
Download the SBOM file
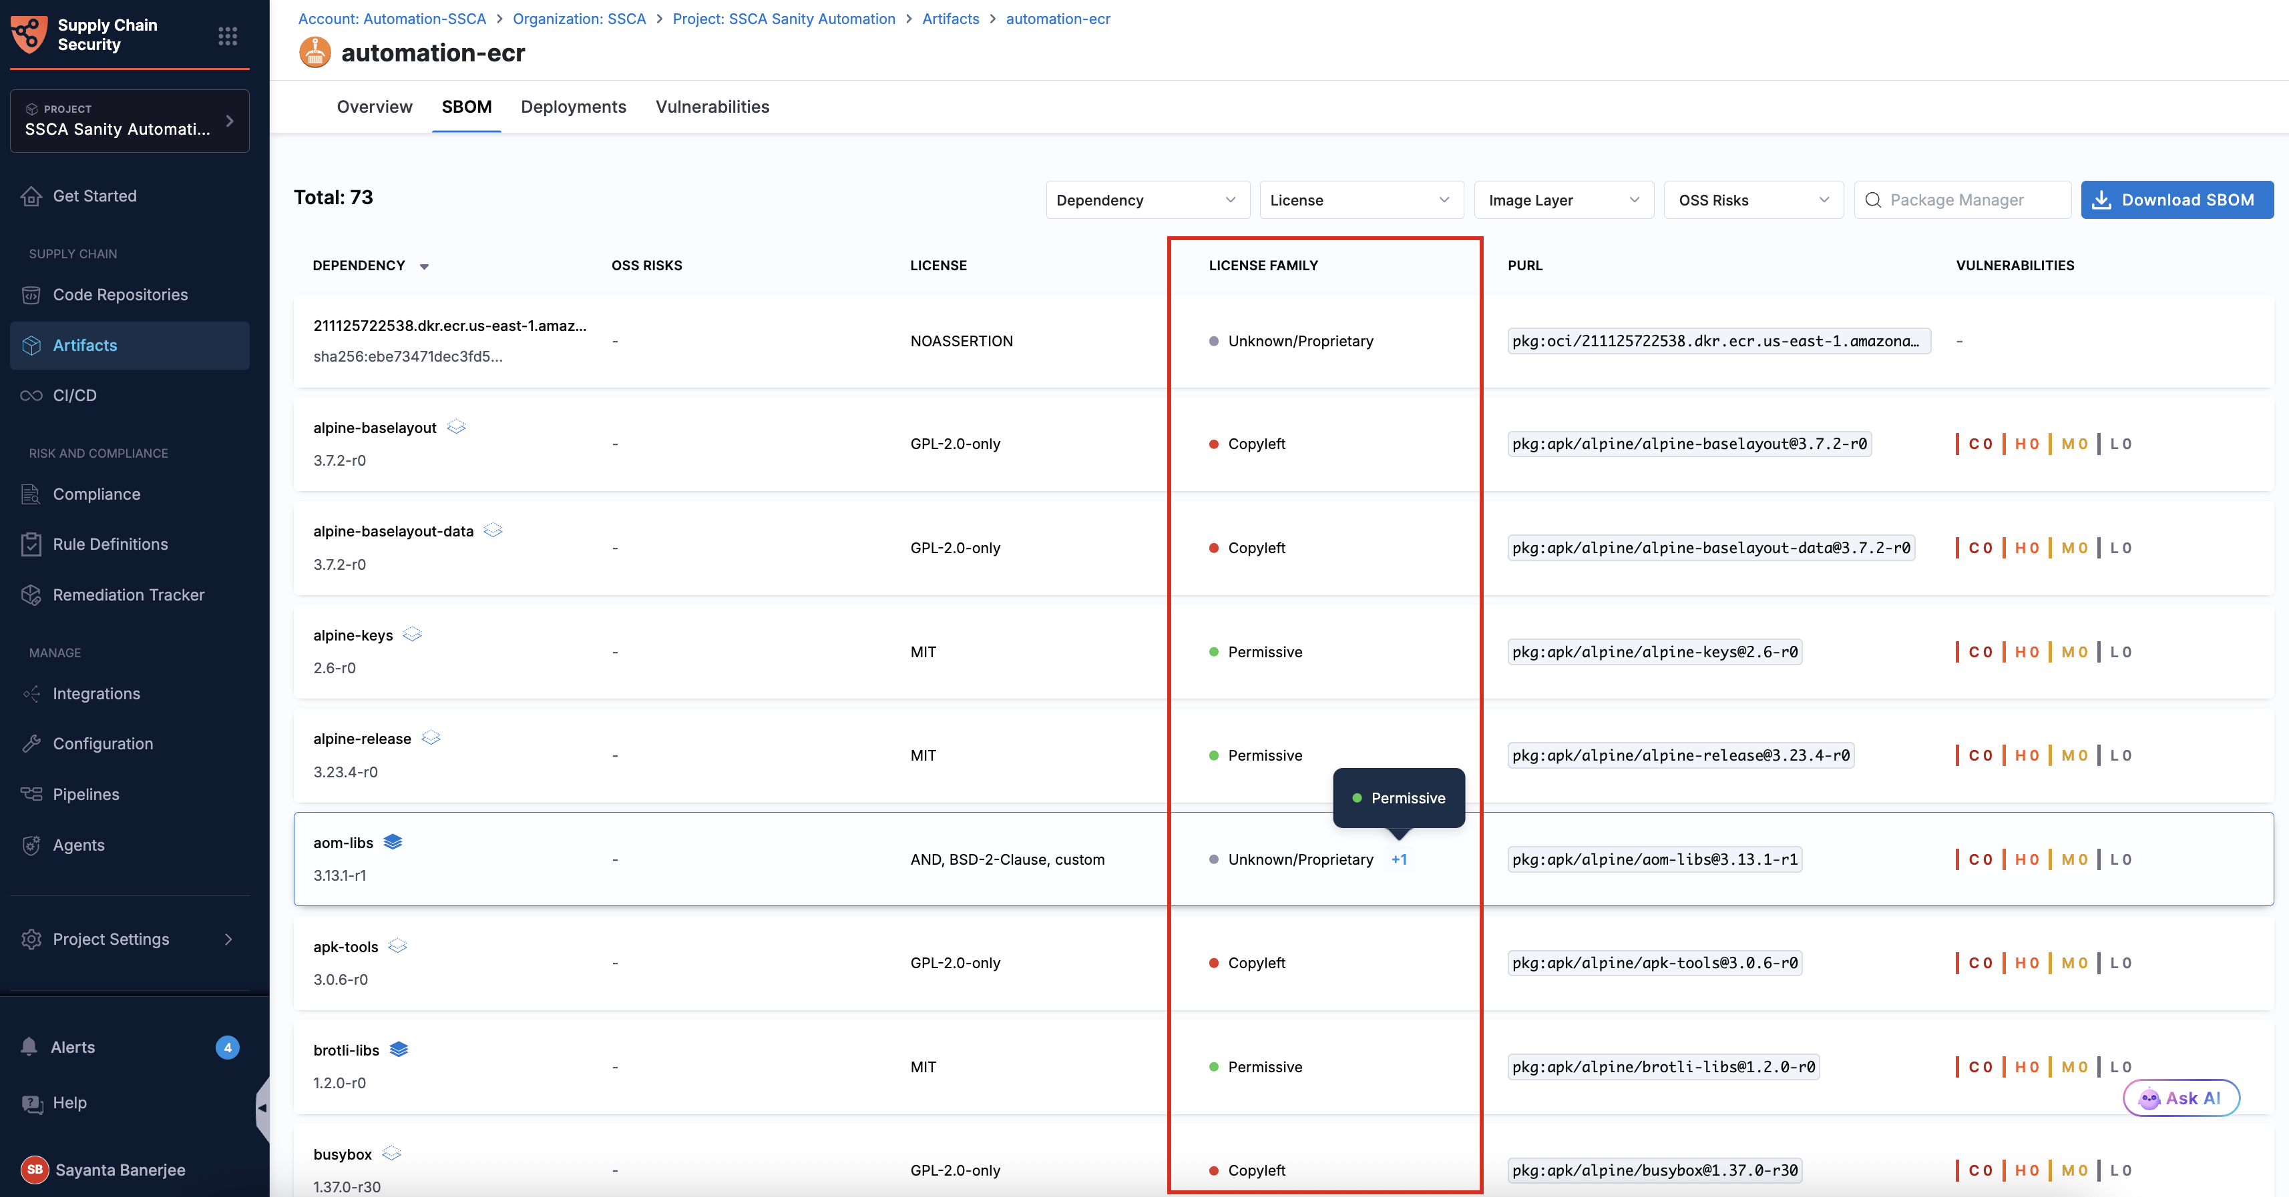point(2177,199)
